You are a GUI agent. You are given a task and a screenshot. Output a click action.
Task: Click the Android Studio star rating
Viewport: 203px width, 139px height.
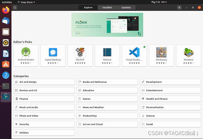tap(26, 63)
